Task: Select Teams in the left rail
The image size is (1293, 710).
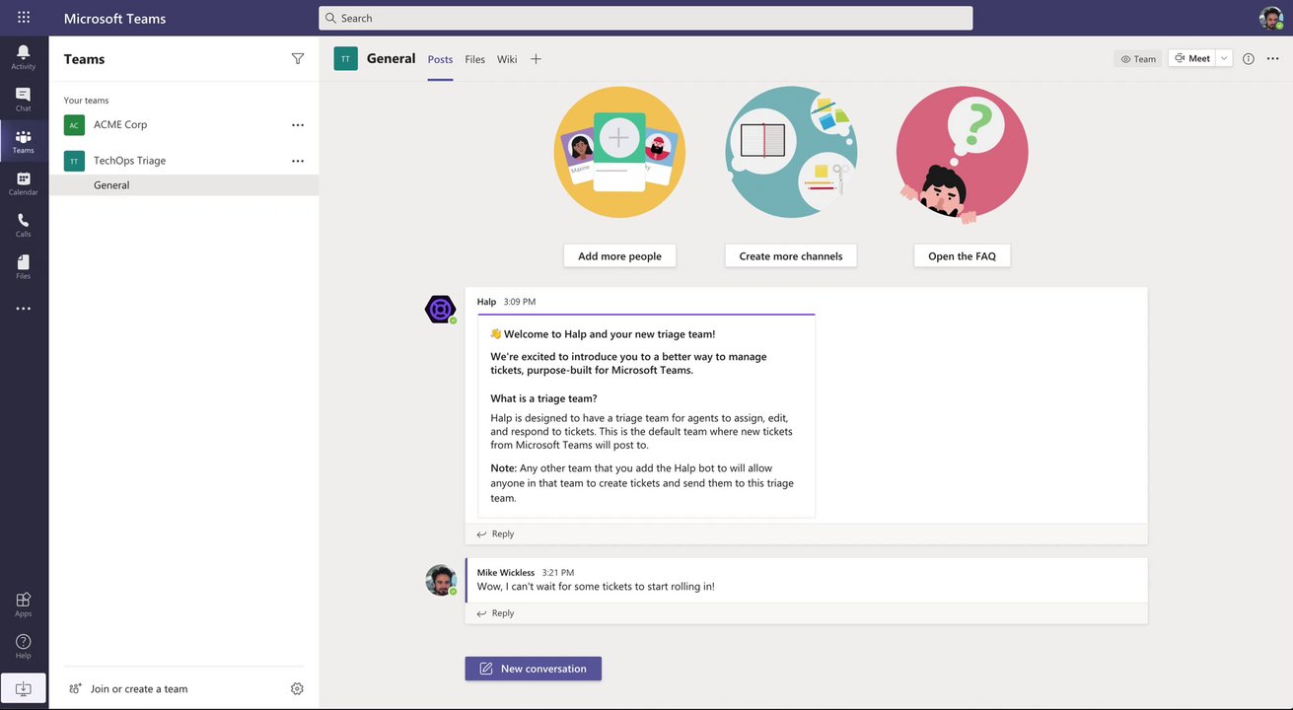Action: pyautogui.click(x=24, y=141)
